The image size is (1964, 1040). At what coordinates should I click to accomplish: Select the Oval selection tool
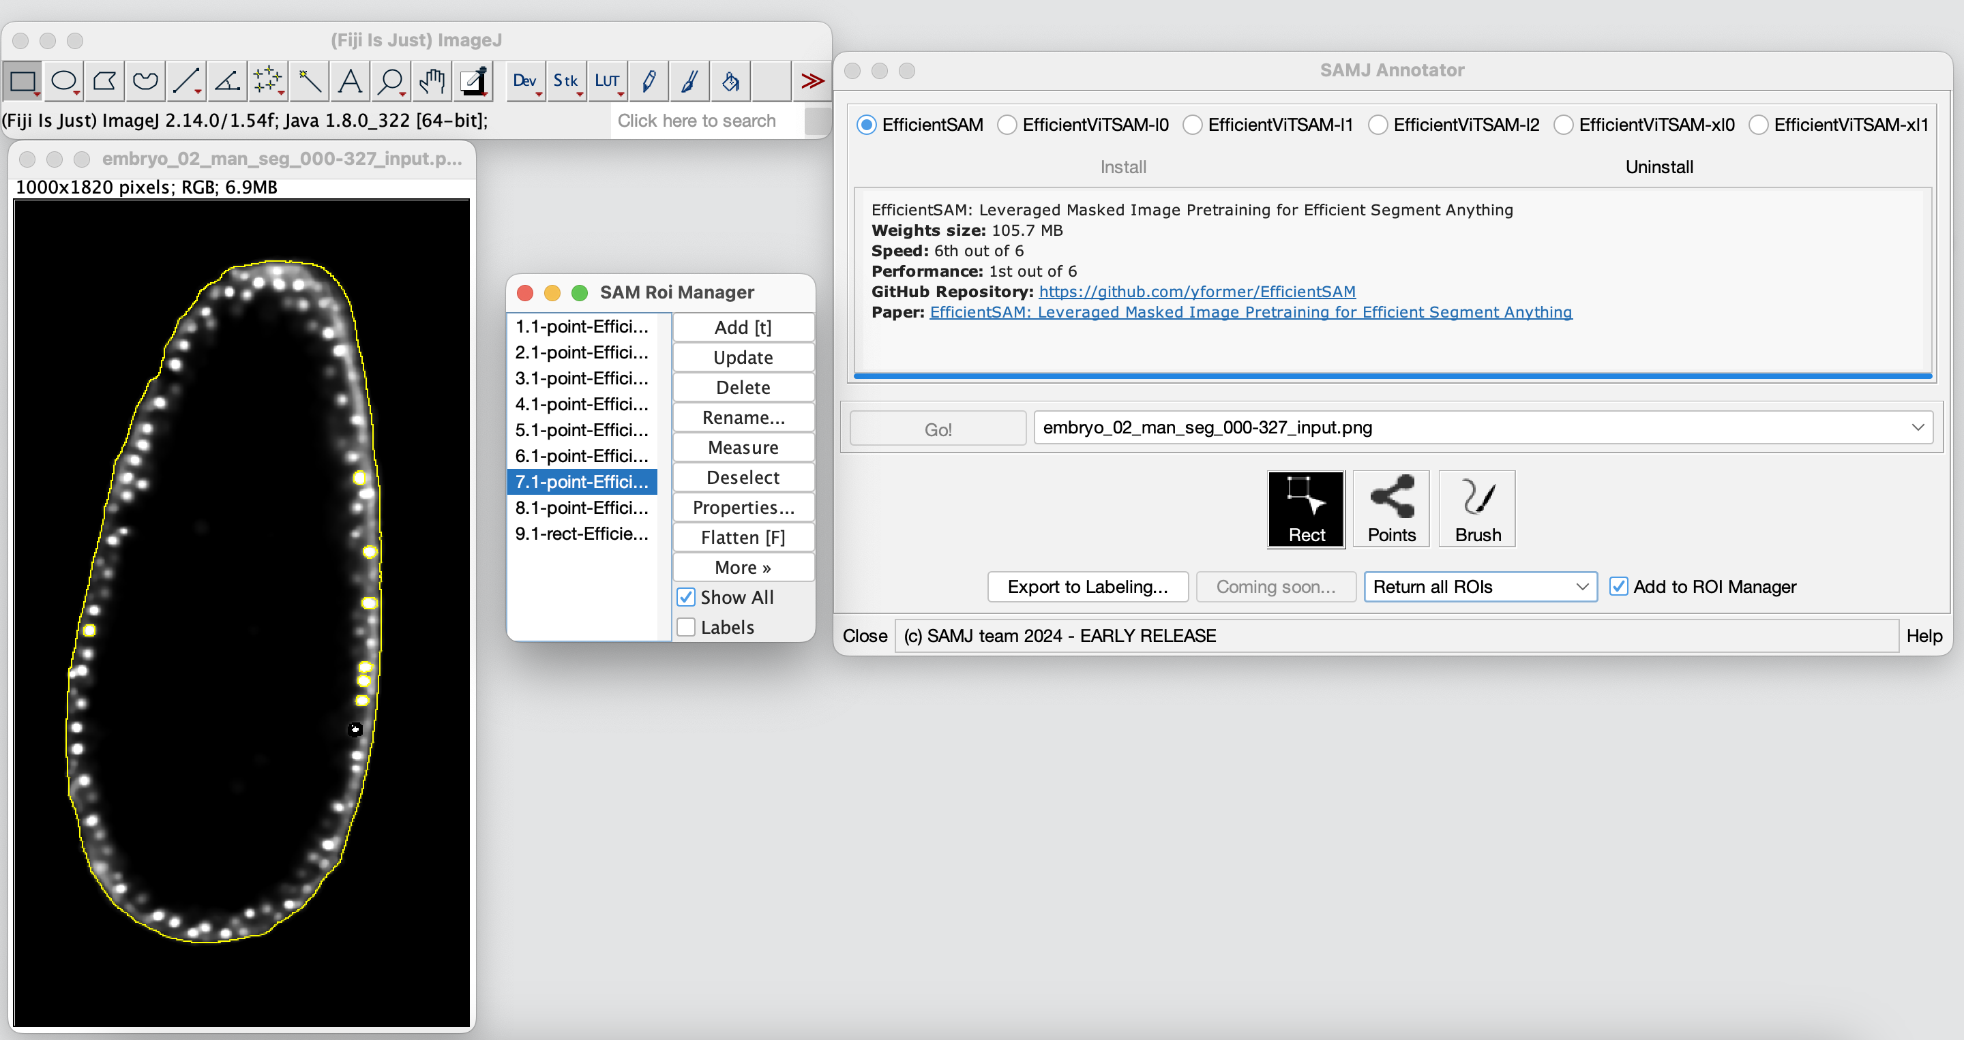(64, 81)
